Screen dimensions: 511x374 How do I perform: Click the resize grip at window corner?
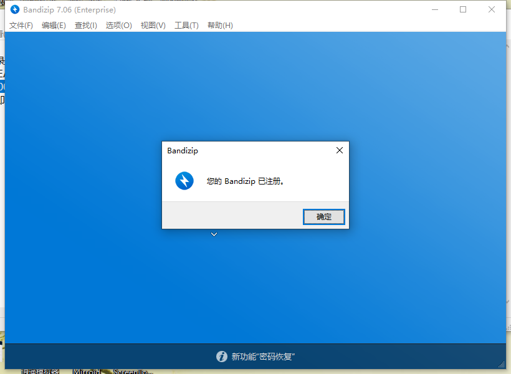click(x=502, y=365)
